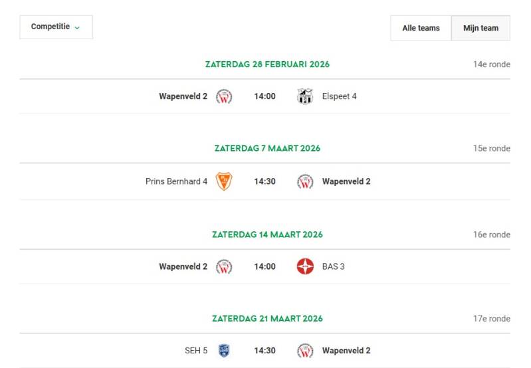The height and width of the screenshot is (368, 531).
Task: Click the SEH 5 blue shield logo
Action: pyautogui.click(x=225, y=351)
